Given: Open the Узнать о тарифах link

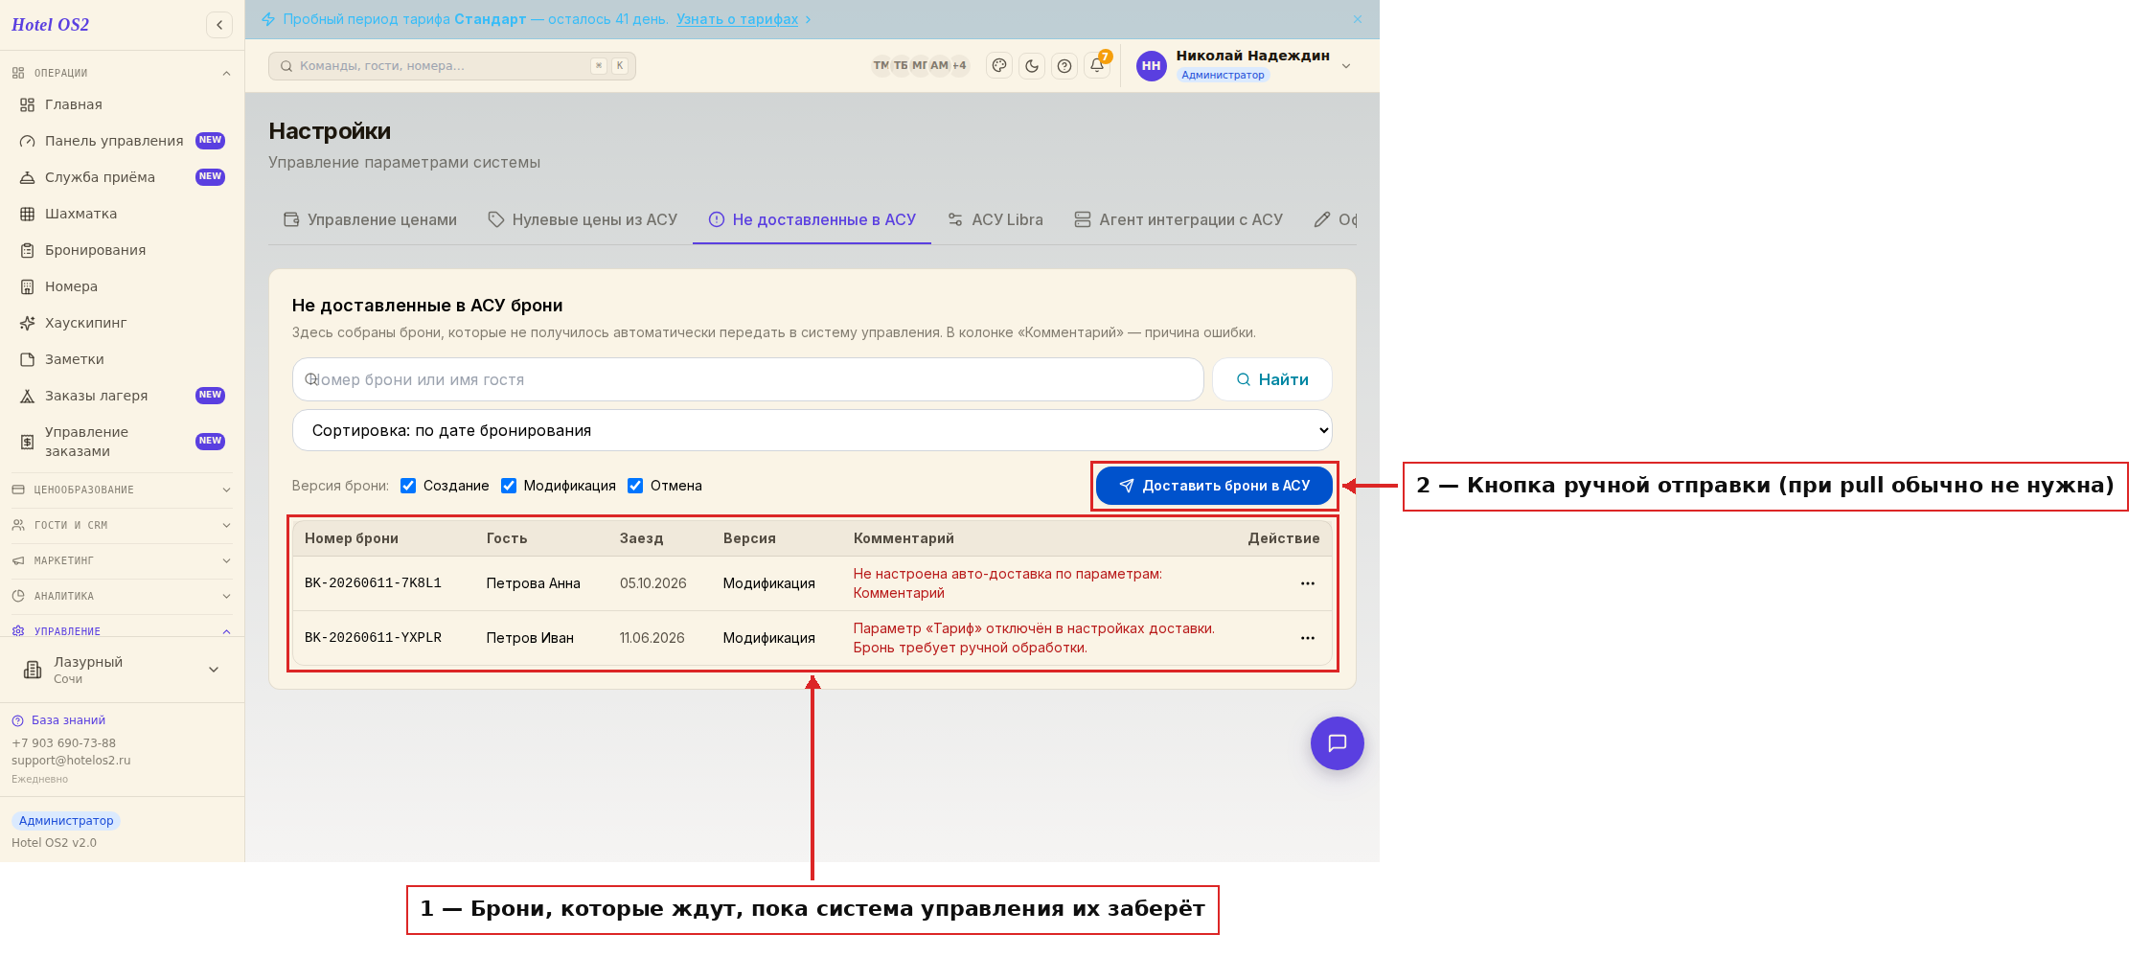Looking at the screenshot, I should (x=737, y=19).
